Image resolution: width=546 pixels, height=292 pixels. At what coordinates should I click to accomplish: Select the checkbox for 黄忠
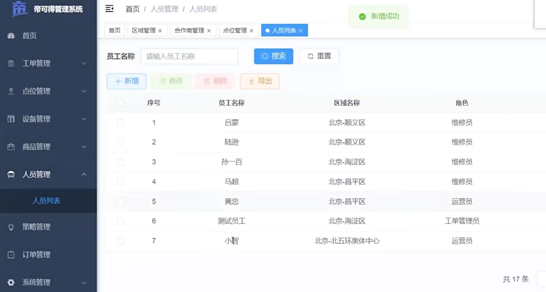(x=121, y=202)
